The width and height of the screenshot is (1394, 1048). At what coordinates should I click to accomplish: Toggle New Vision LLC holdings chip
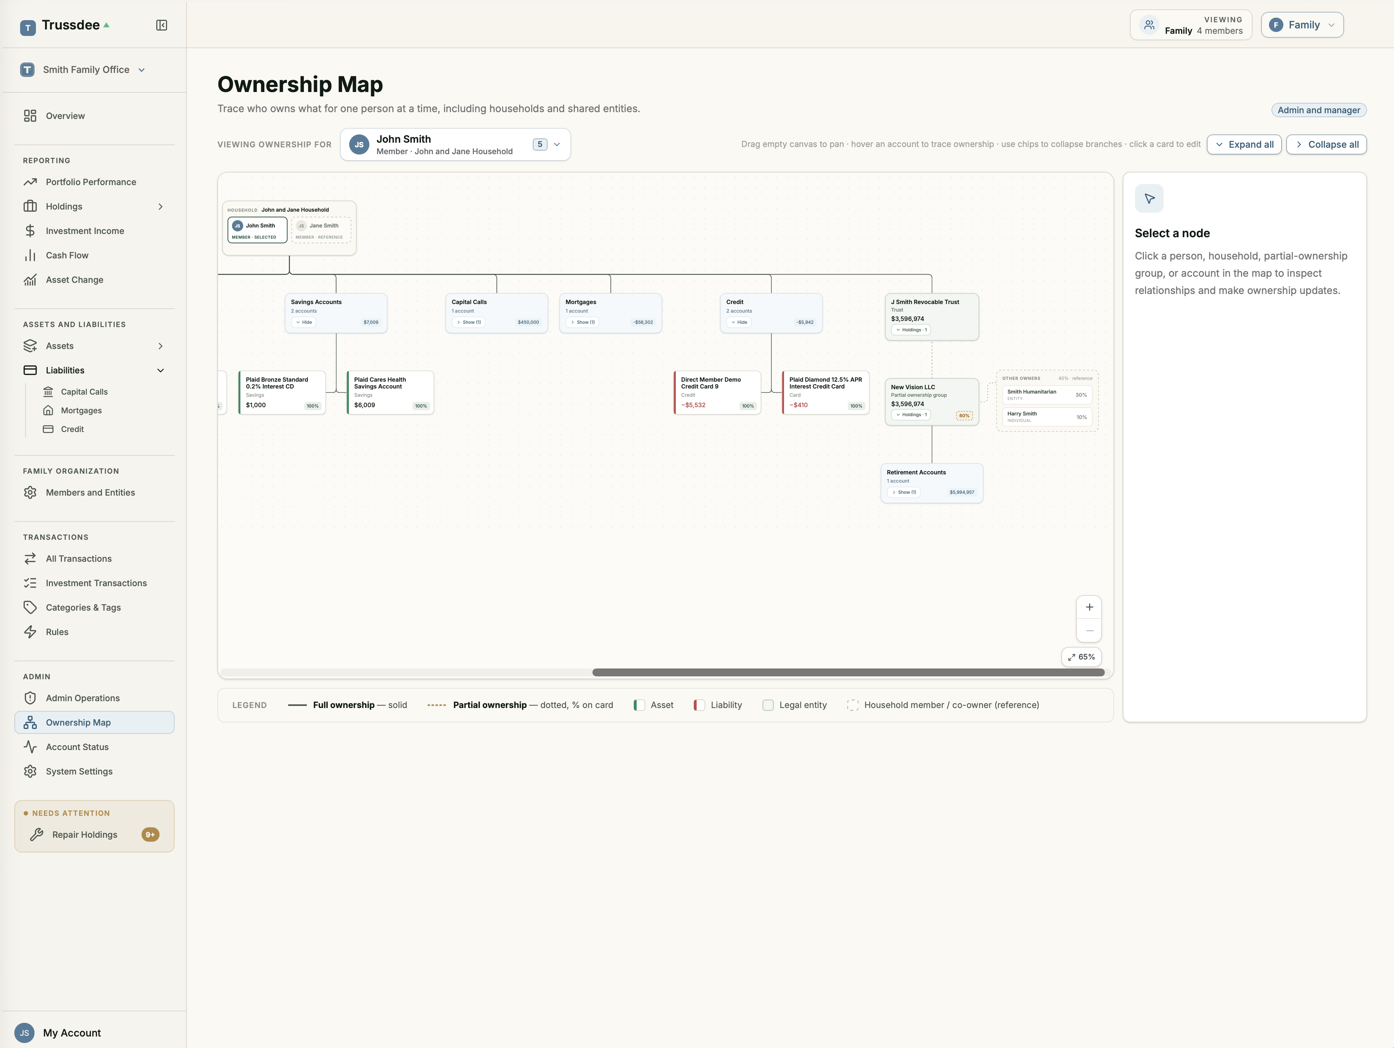911,415
